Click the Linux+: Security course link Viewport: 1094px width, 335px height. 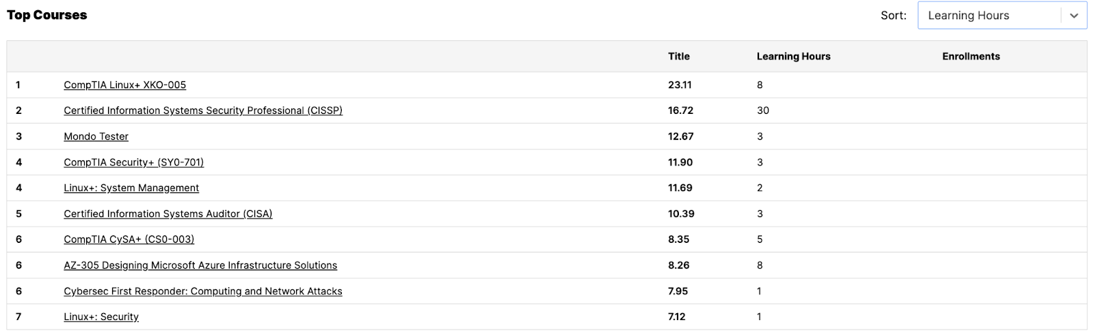pyautogui.click(x=101, y=317)
